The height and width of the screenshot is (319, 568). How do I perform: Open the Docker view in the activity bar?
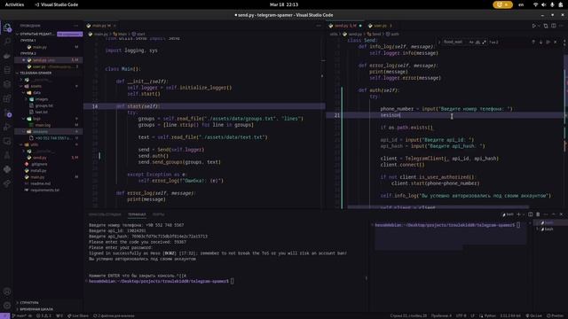click(x=7, y=56)
